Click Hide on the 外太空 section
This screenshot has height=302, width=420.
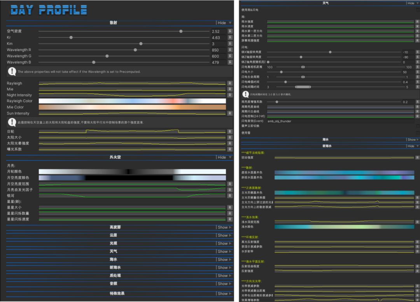coord(224,157)
